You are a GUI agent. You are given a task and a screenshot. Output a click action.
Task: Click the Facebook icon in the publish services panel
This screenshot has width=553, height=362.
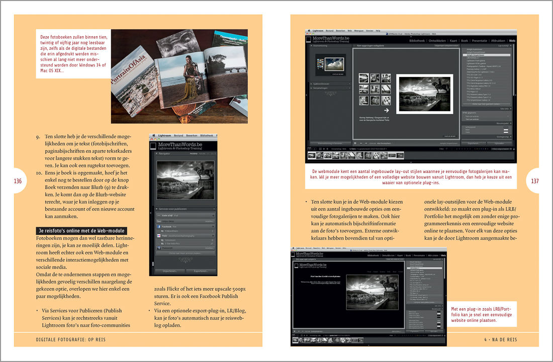point(159,227)
